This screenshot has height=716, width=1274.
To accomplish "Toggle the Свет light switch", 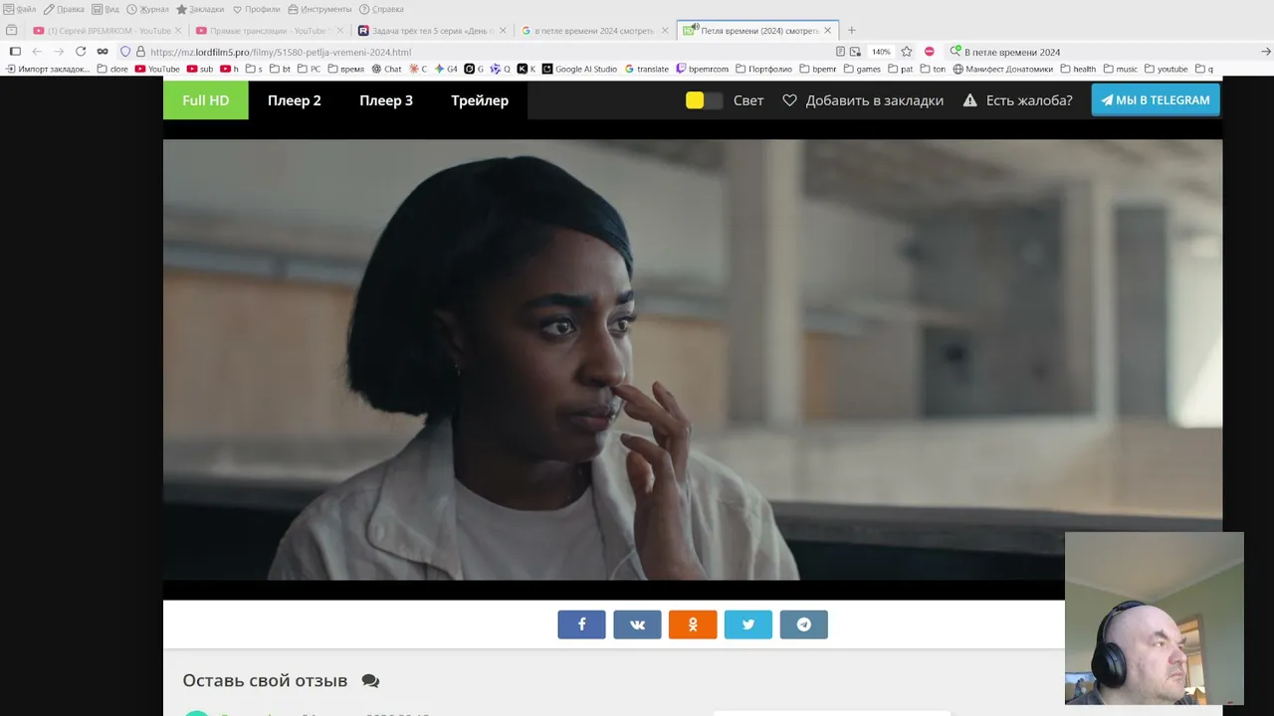I will click(704, 100).
